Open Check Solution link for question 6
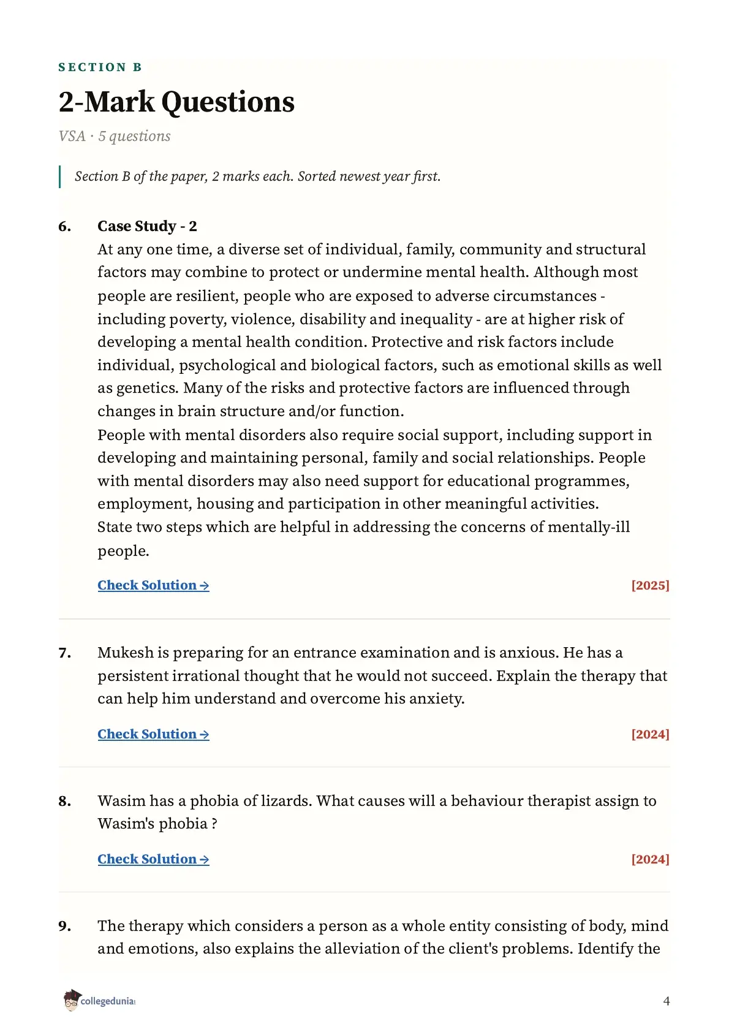This screenshot has height=1032, width=729. 153,585
